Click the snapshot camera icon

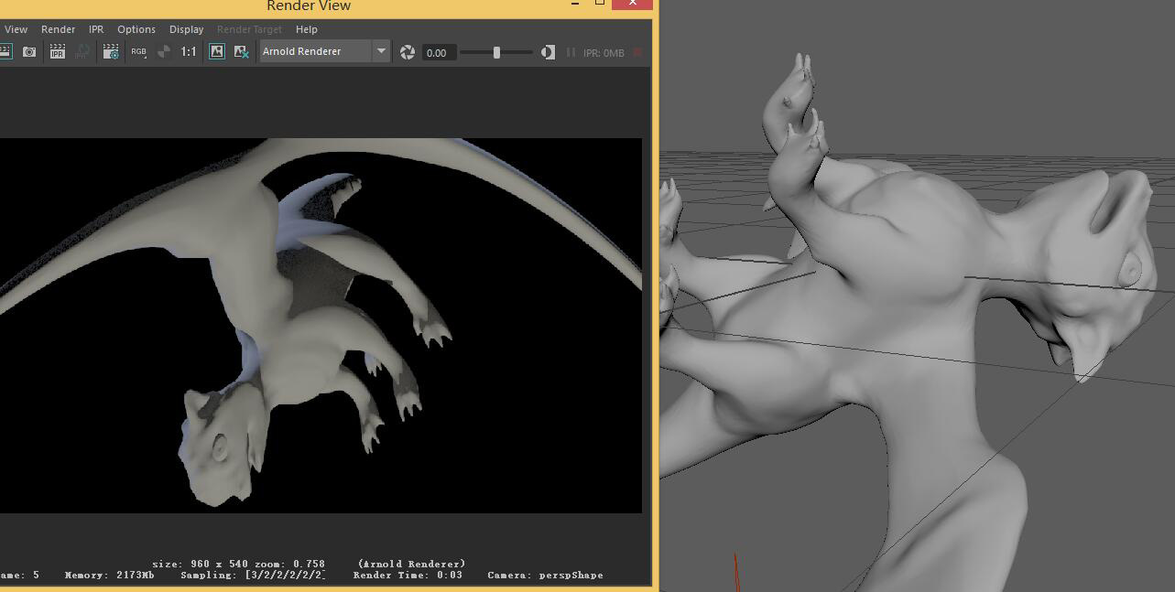click(x=29, y=52)
